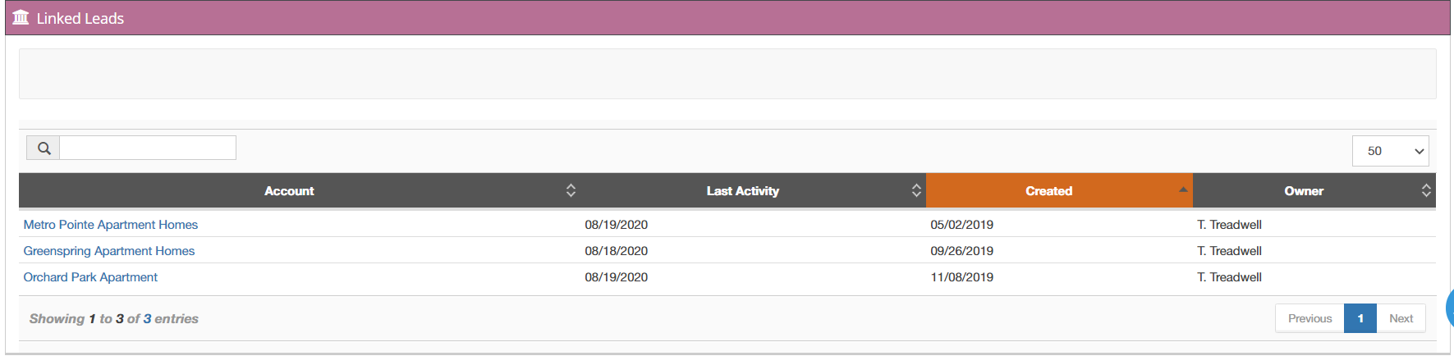The width and height of the screenshot is (1454, 356).
Task: Sort table by Last Activity header
Action: tap(743, 191)
